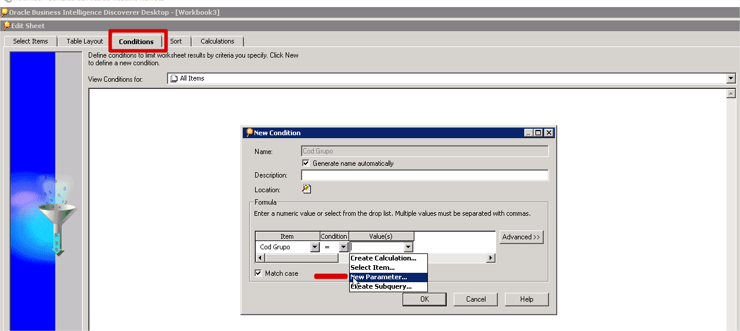Open Help for New Condition
The width and height of the screenshot is (740, 331).
pyautogui.click(x=527, y=299)
